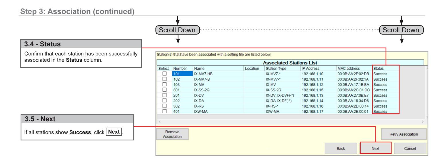The height and width of the screenshot is (163, 444).
Task: Check the Select box for station 401
Action: point(164,111)
